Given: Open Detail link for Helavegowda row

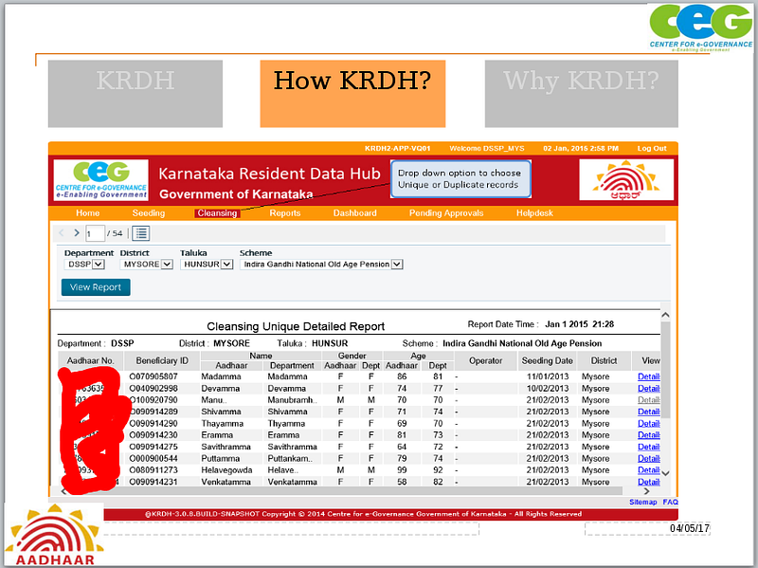Looking at the screenshot, I should tap(649, 469).
